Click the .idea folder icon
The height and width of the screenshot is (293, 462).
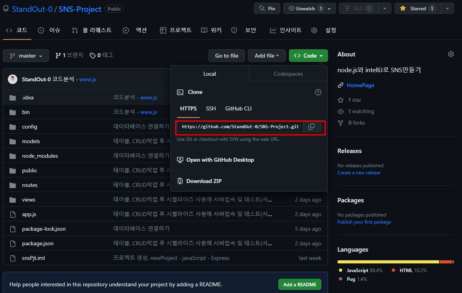tap(12, 97)
